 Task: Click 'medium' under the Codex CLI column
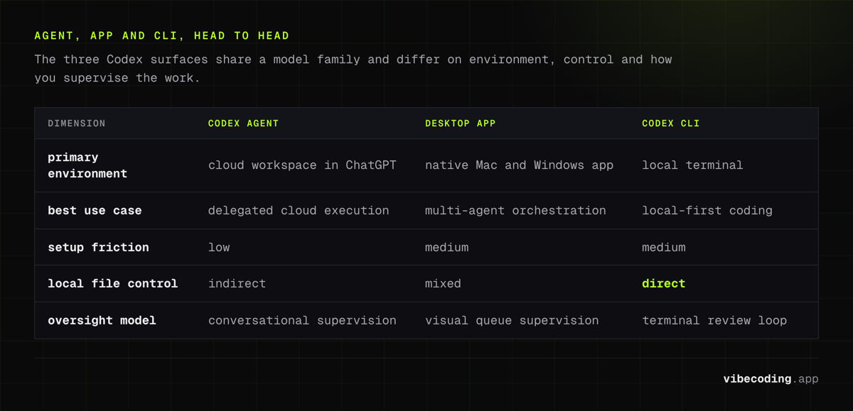(x=664, y=248)
